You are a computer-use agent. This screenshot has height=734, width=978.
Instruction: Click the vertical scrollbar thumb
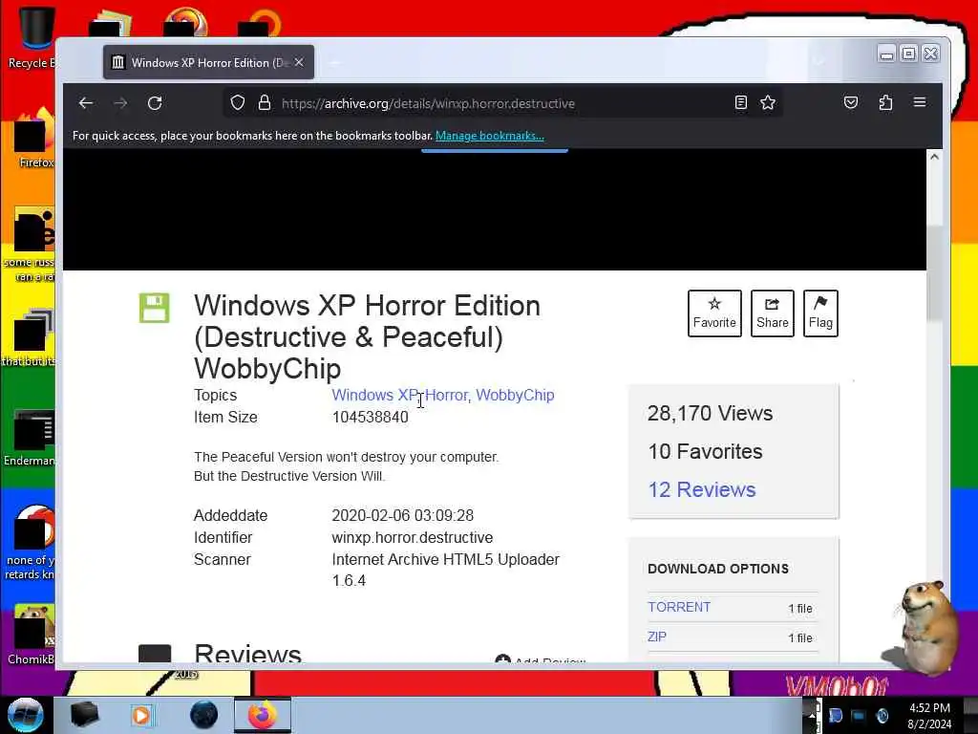coord(934,273)
